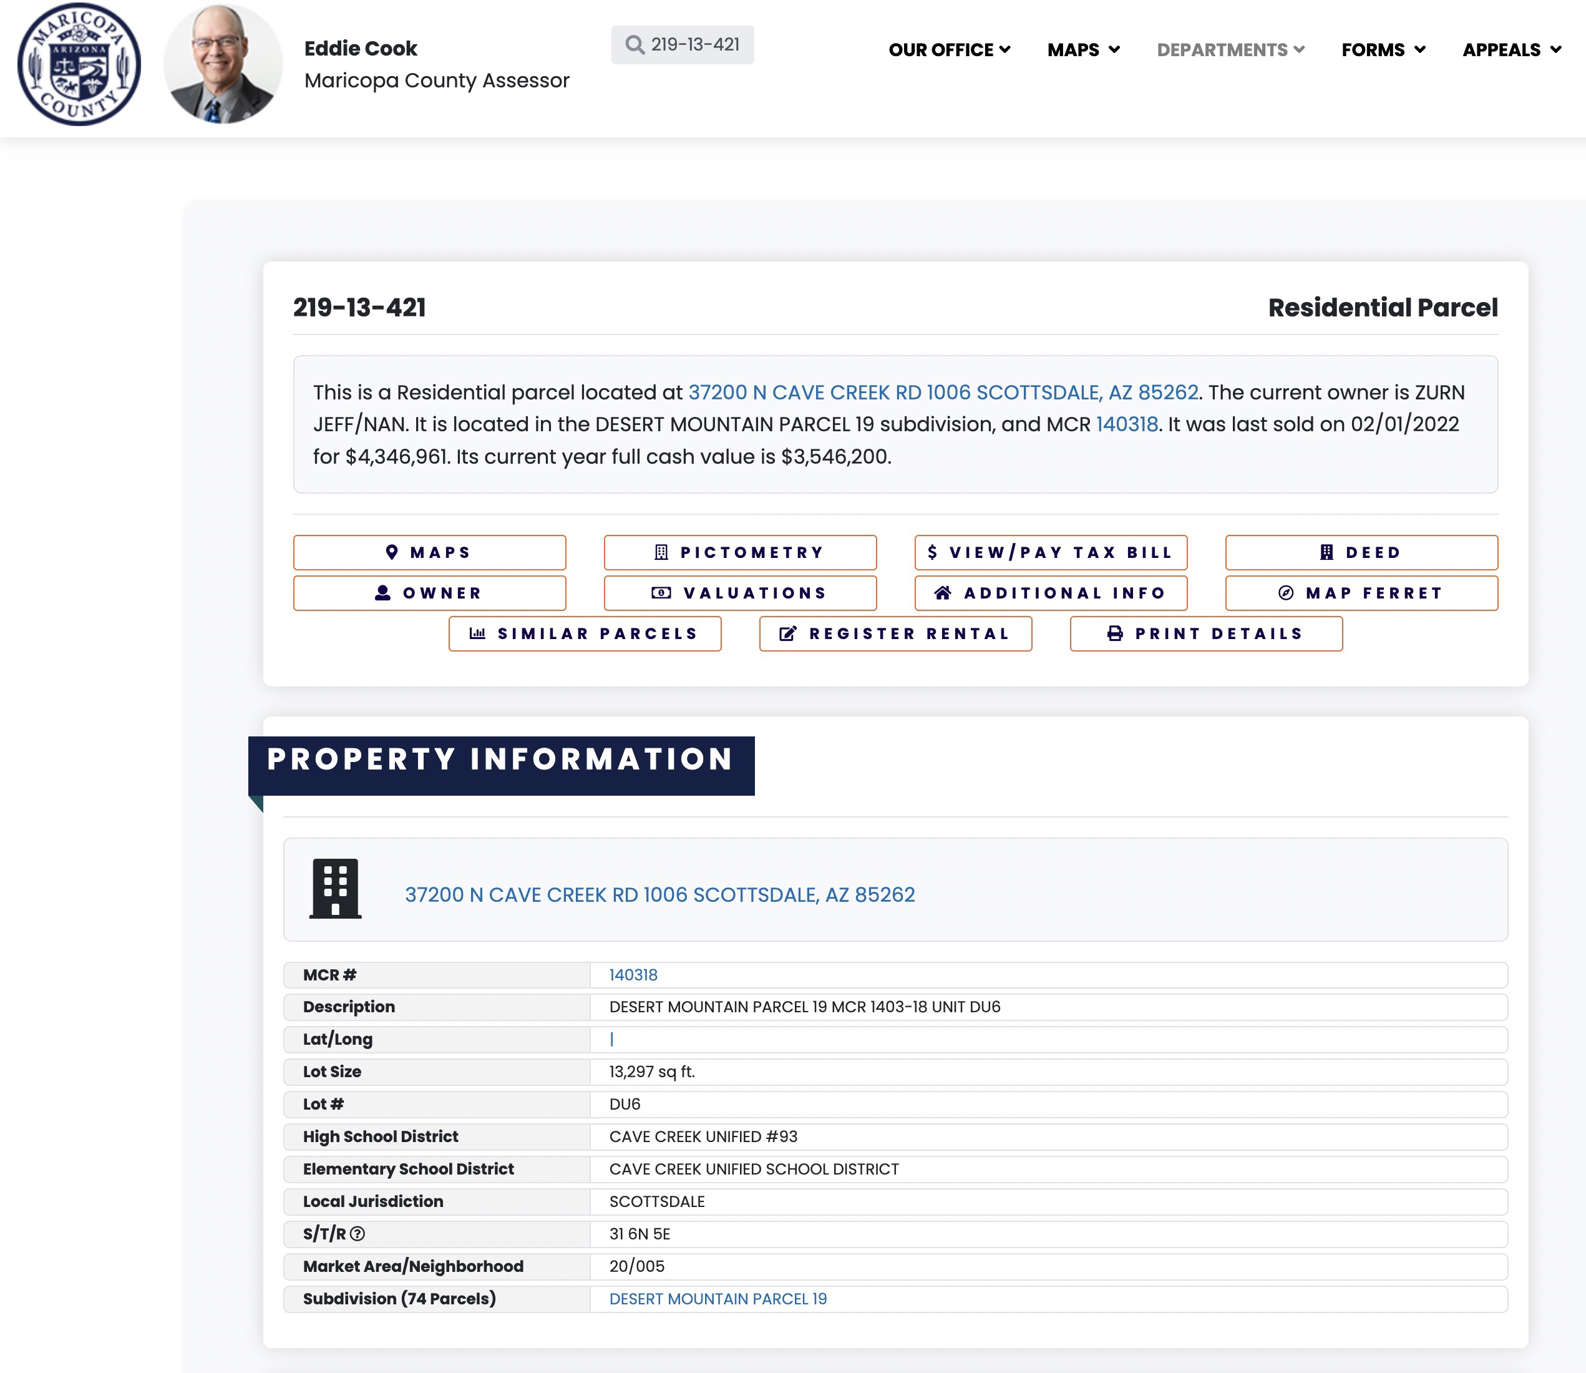The width and height of the screenshot is (1586, 1373).
Task: Open the address link in the summary paragraph
Action: click(943, 393)
